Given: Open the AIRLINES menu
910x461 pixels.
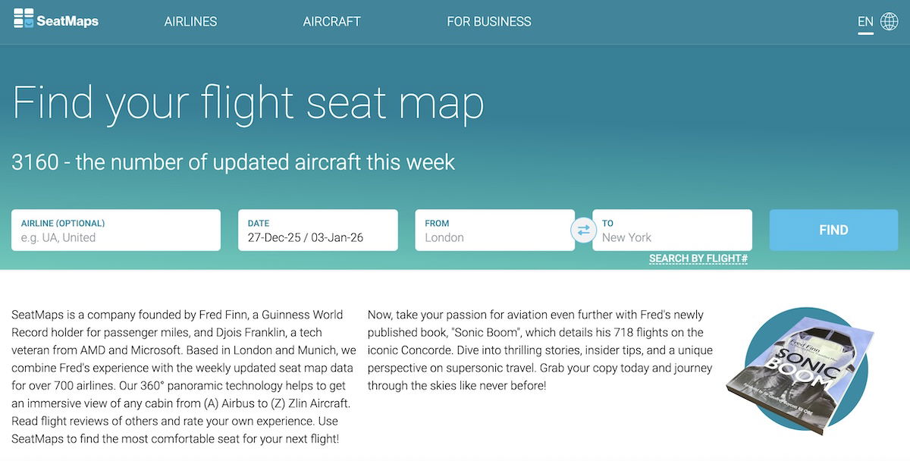Looking at the screenshot, I should point(190,21).
